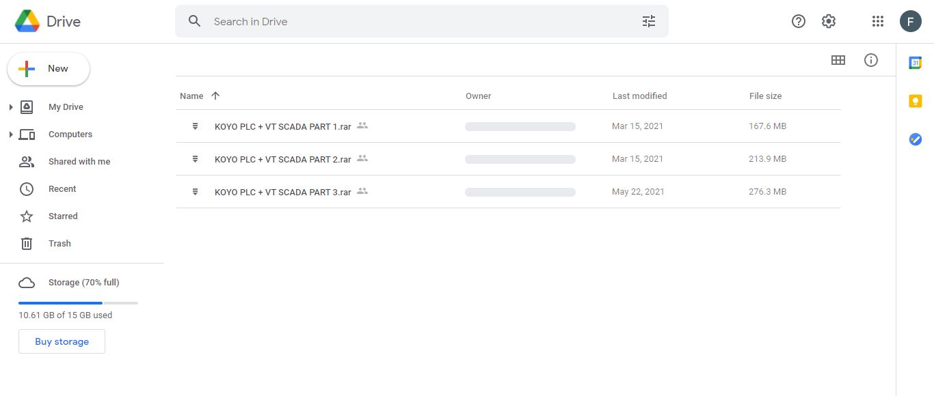
Task: Click the storage usage progress bar
Action: point(78,302)
